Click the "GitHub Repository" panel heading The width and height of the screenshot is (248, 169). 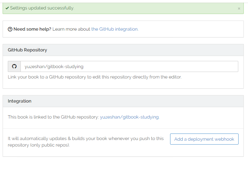tap(28, 50)
